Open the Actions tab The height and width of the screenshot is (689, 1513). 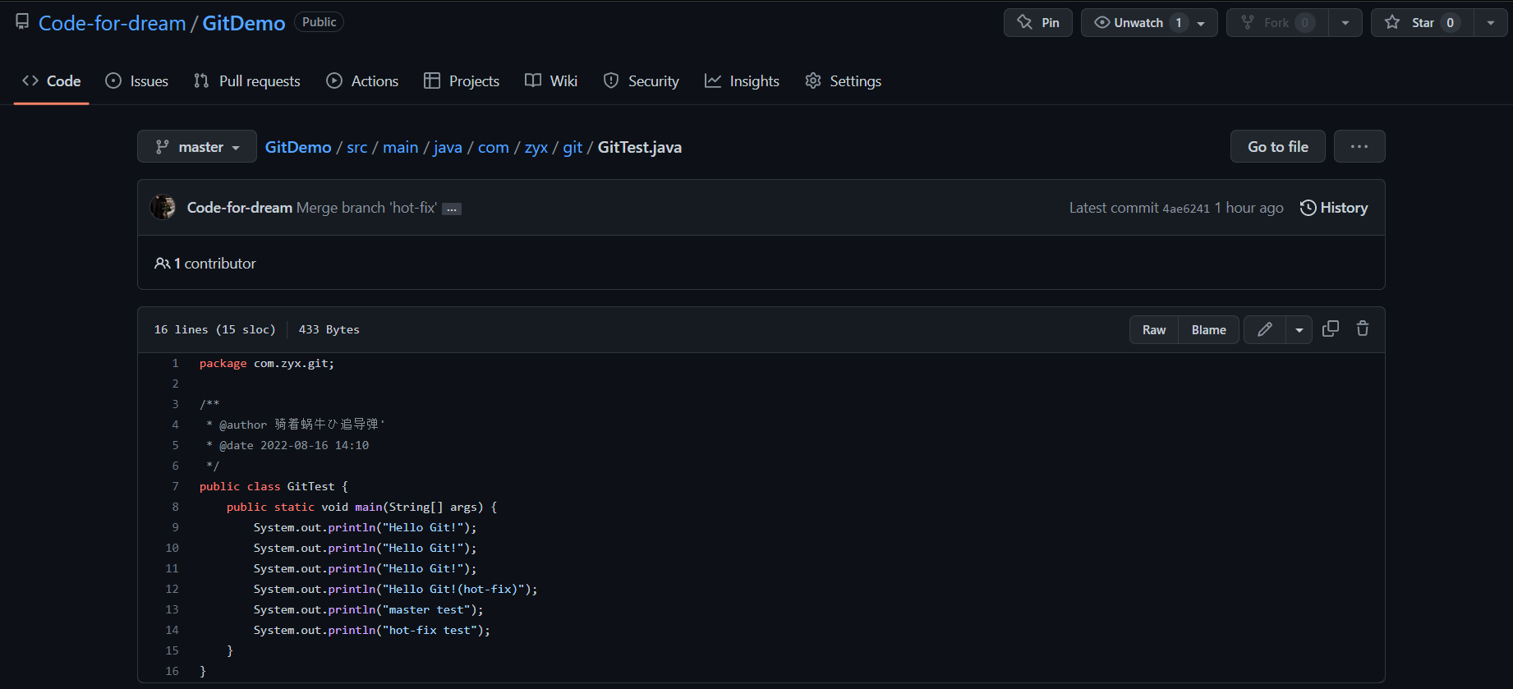(362, 80)
